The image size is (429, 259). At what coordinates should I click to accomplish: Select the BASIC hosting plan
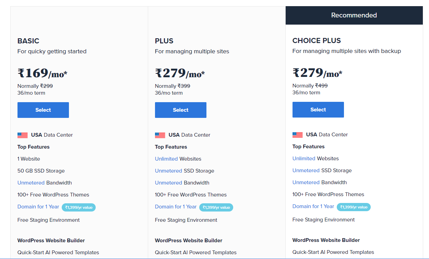point(43,110)
